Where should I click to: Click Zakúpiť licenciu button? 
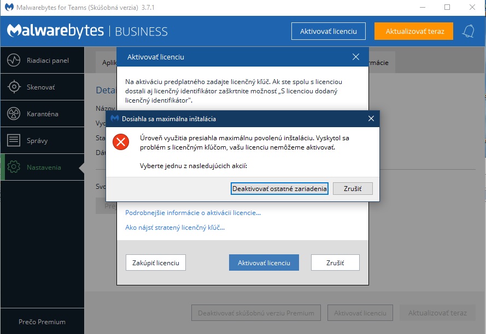coord(156,263)
